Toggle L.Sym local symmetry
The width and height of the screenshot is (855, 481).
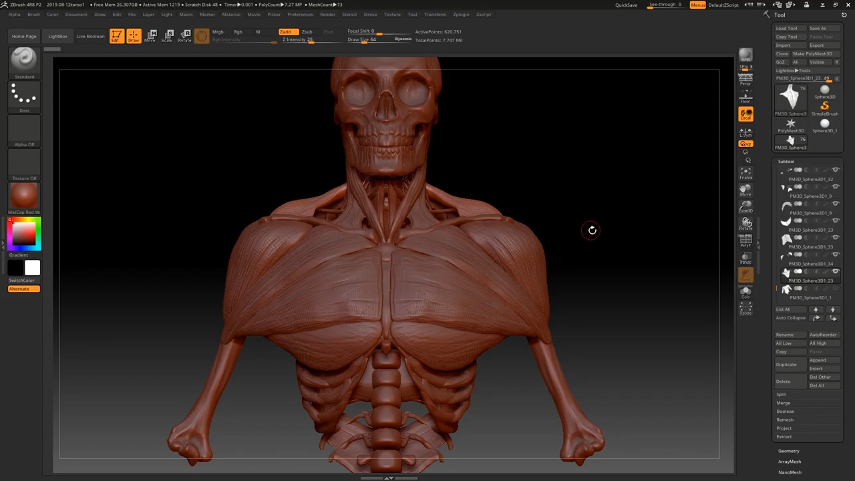pos(745,132)
